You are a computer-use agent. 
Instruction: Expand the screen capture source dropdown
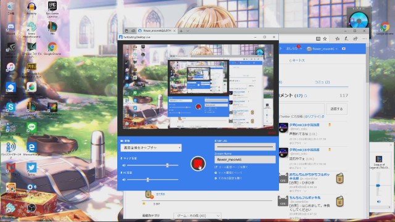coord(151,148)
